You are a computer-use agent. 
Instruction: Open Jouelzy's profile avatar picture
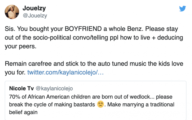[x=11, y=11]
